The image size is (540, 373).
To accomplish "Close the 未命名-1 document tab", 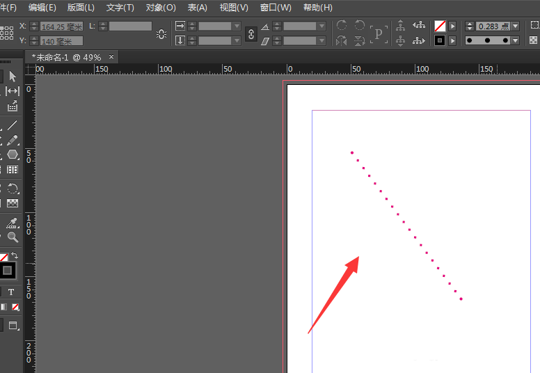I will click(x=111, y=57).
